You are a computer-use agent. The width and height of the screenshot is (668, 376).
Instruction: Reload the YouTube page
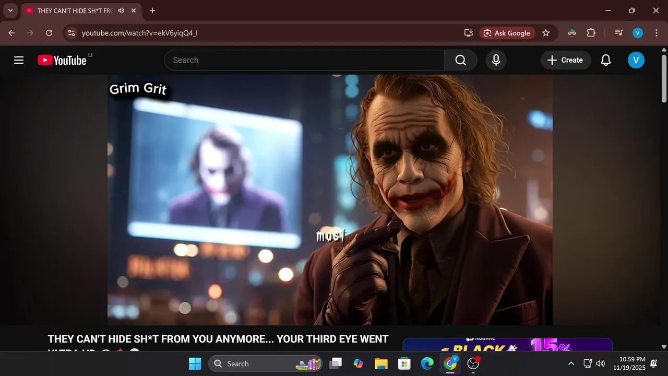tap(49, 33)
